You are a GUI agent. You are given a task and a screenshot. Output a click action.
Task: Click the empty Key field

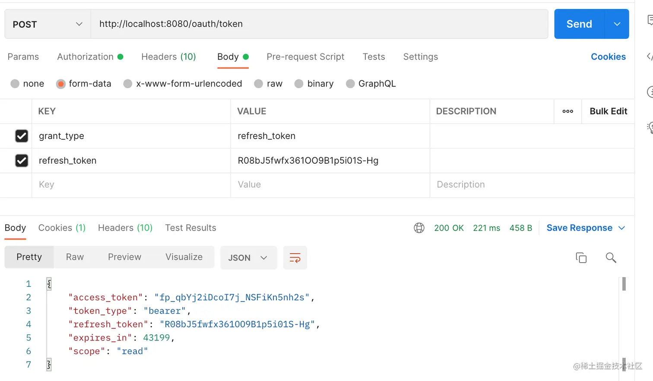pos(131,185)
